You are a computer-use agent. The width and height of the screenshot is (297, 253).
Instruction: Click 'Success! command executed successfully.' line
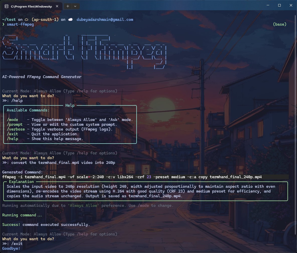pos(46,225)
